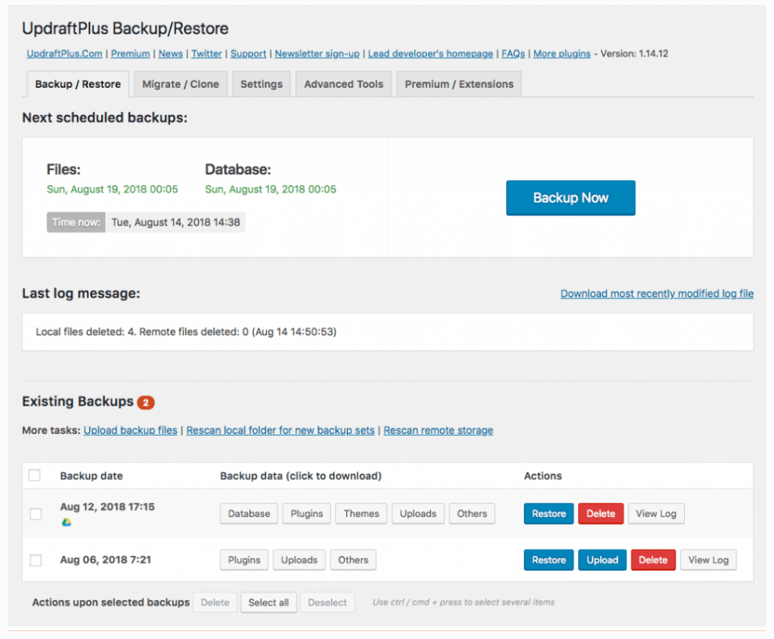Click the Deselect button
This screenshot has height=639, width=774.
click(327, 602)
